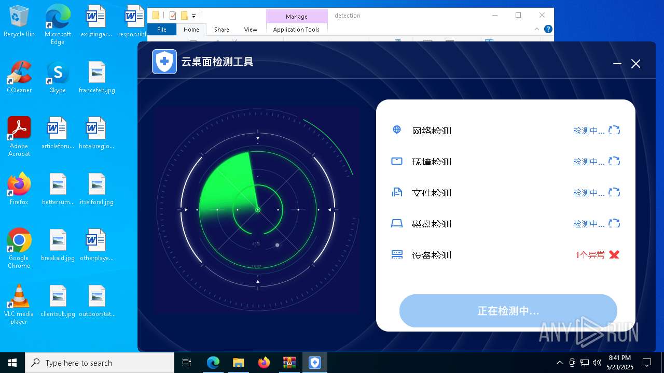Switch to Share tab in File Explorer
664x373 pixels.
[222, 30]
